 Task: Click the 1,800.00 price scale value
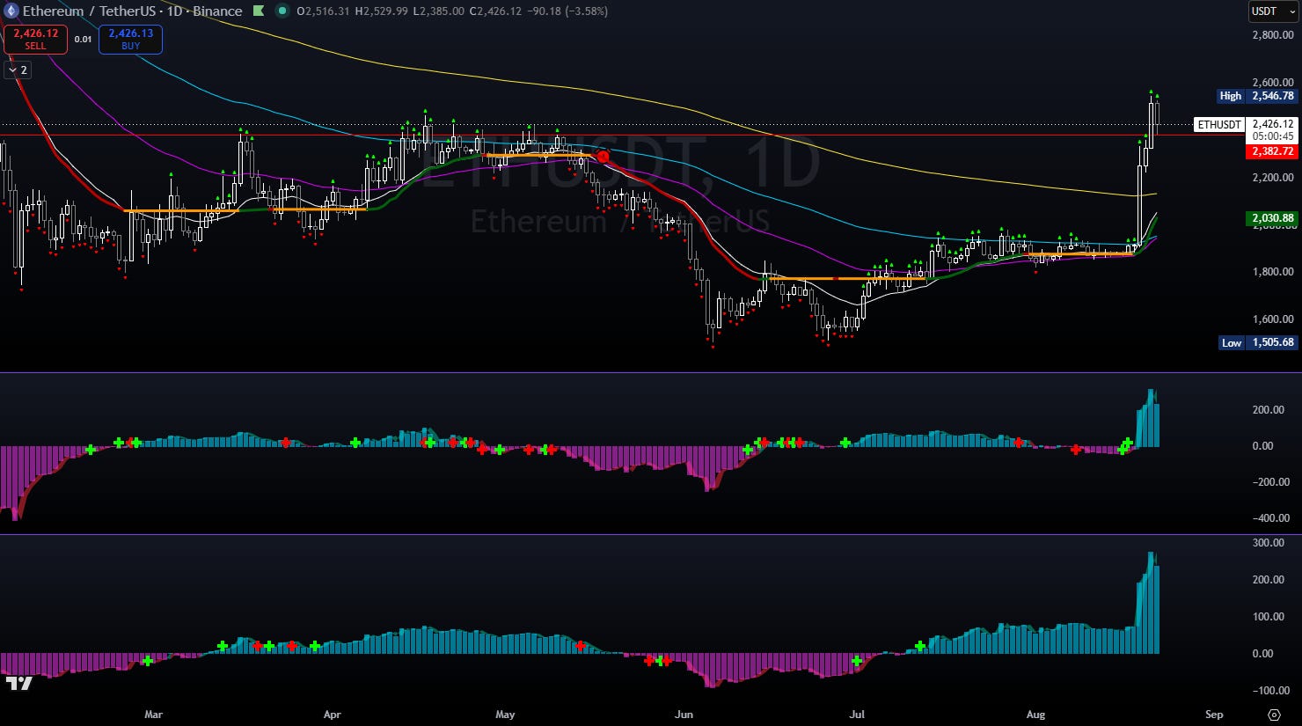1273,272
